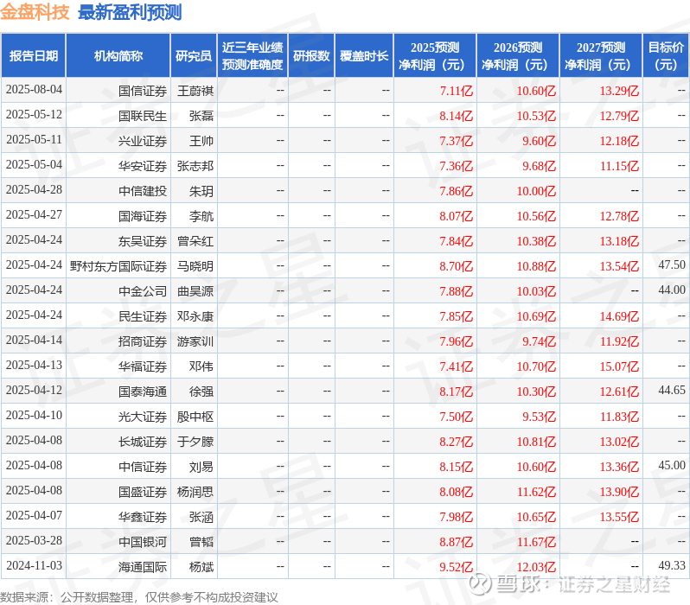Viewport: 690px width, 605px height.
Task: Click the date 2025-05-11
Action: click(x=34, y=140)
